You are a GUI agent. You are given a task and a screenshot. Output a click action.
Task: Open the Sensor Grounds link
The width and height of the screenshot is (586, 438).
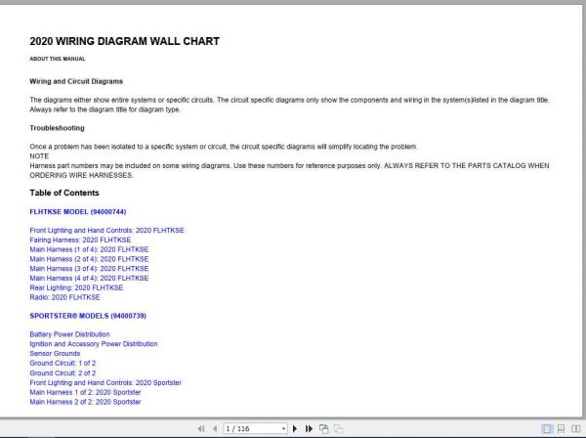coord(55,354)
